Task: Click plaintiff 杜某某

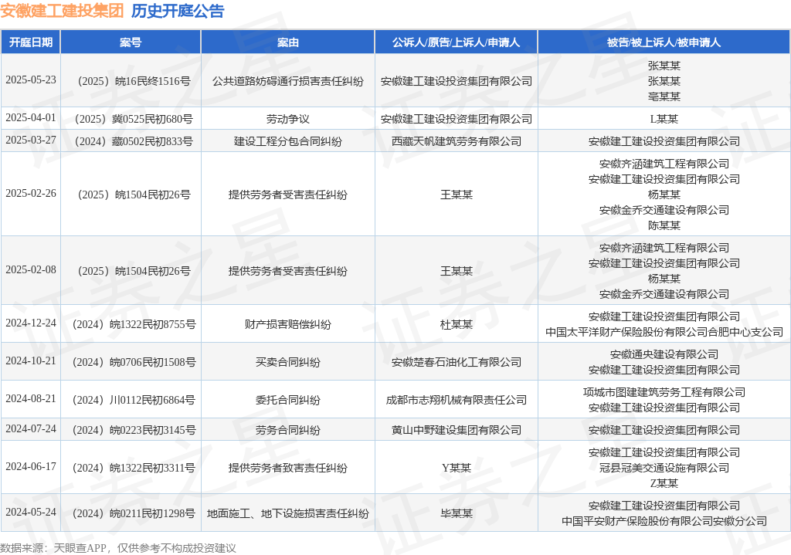Action: (x=456, y=324)
